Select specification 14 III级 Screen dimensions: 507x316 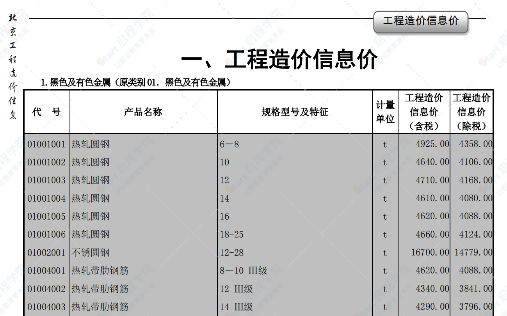[237, 307]
